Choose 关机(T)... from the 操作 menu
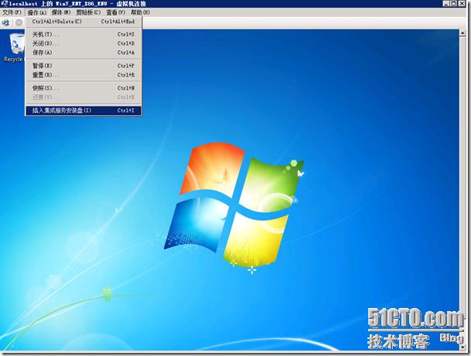This screenshot has height=356, width=471. [84, 34]
